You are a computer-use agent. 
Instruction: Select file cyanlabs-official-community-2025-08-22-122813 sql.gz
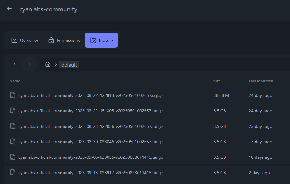click(91, 95)
